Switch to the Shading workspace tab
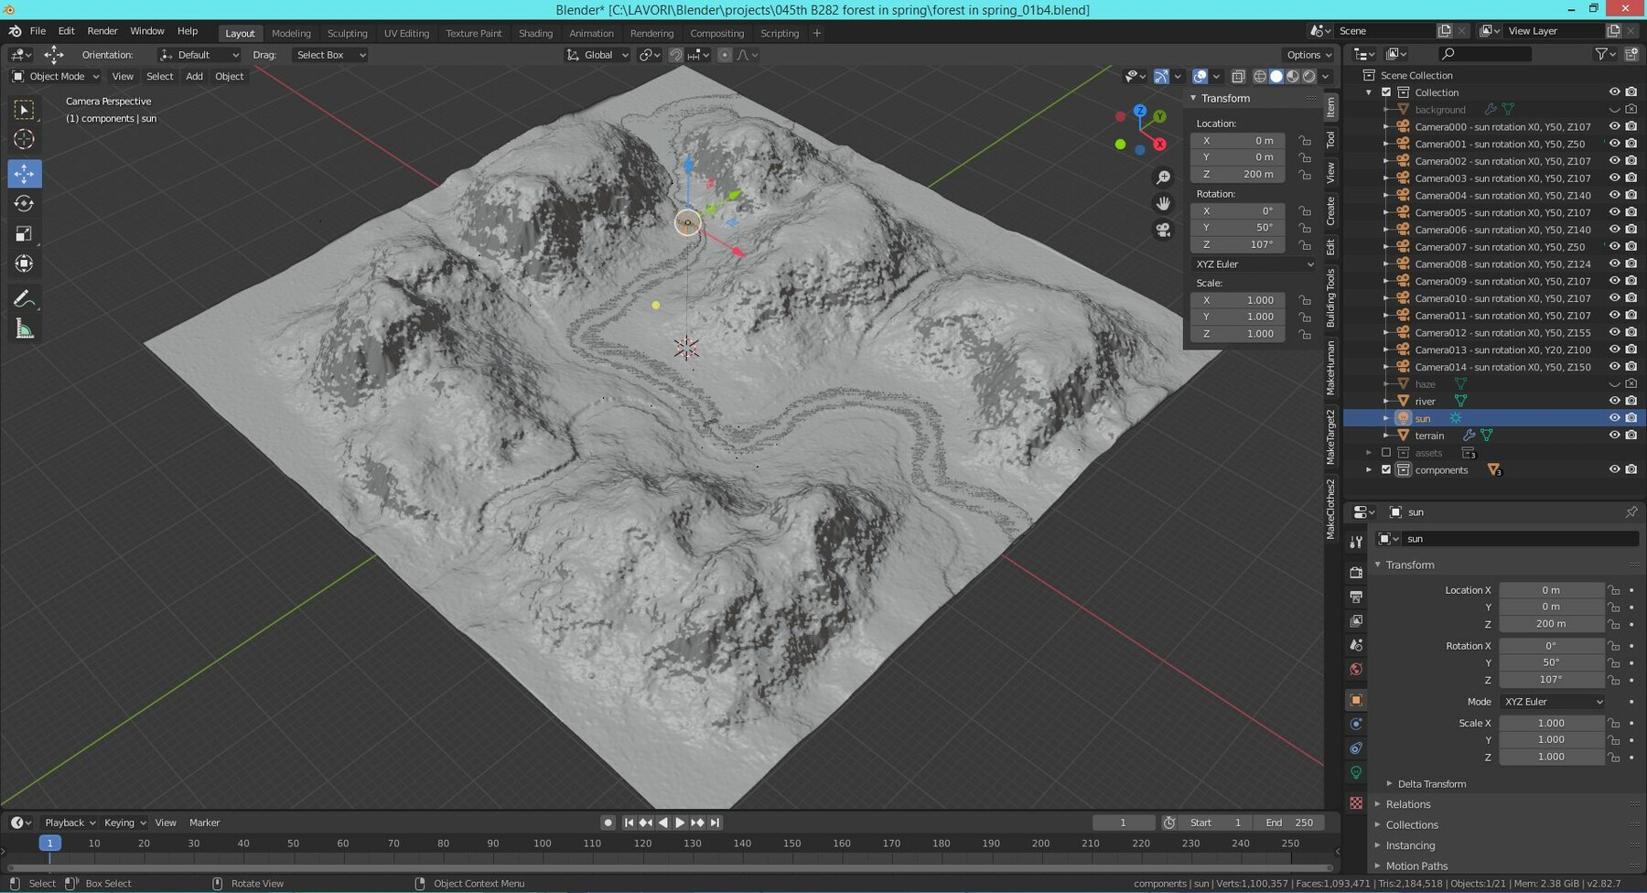This screenshot has width=1647, height=893. pyautogui.click(x=535, y=33)
